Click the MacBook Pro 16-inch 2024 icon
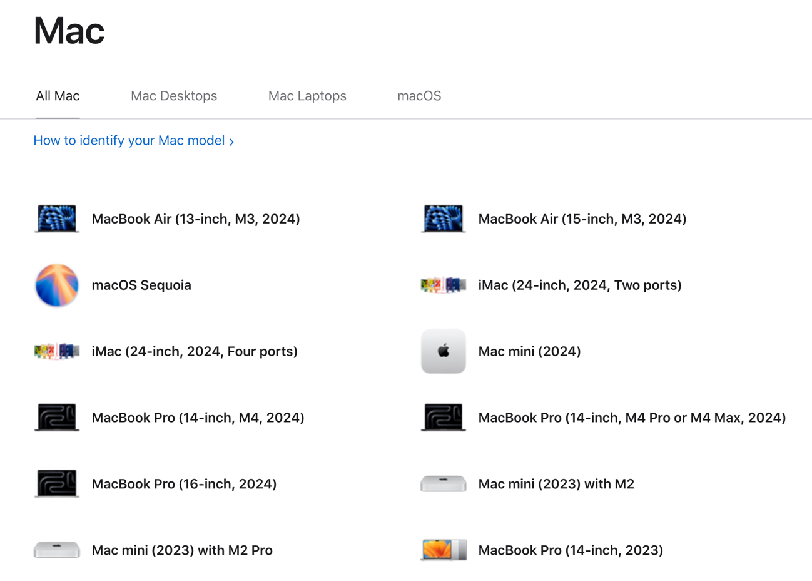The image size is (812, 581). pos(57,484)
